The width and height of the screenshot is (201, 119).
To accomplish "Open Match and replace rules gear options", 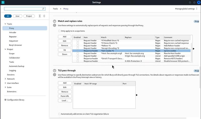I will pyautogui.click(x=55, y=25).
